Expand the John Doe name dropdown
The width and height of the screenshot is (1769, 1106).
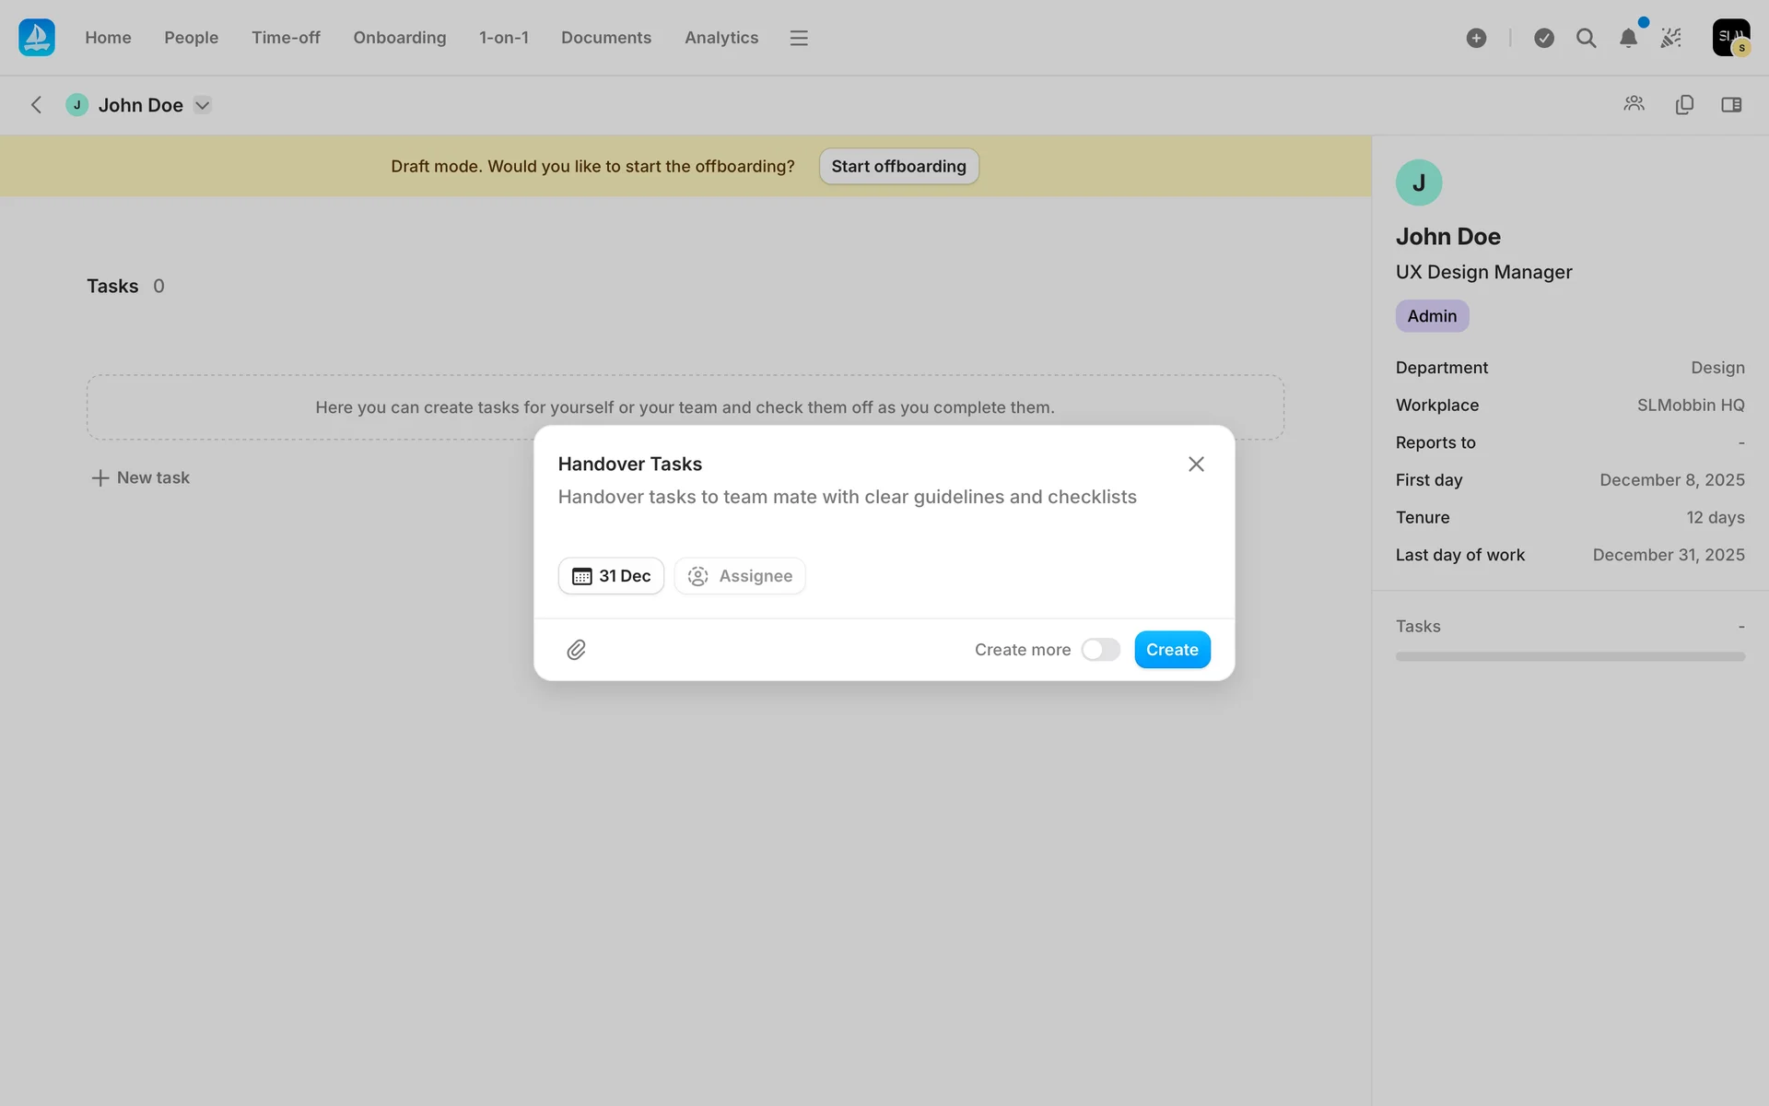(203, 105)
